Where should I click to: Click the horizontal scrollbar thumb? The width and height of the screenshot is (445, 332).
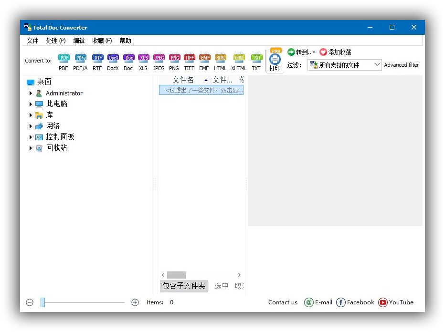coord(176,275)
